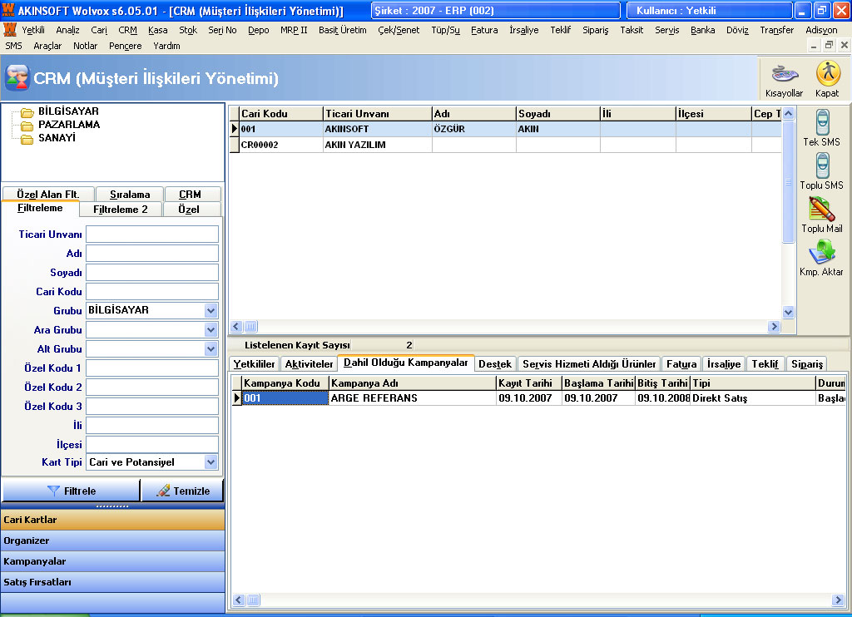Switch to the CRM filter tab
The height and width of the screenshot is (617, 852).
click(192, 194)
